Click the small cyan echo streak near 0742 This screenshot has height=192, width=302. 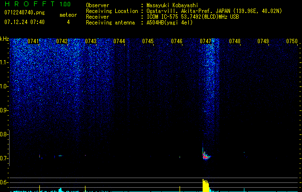click(60, 156)
